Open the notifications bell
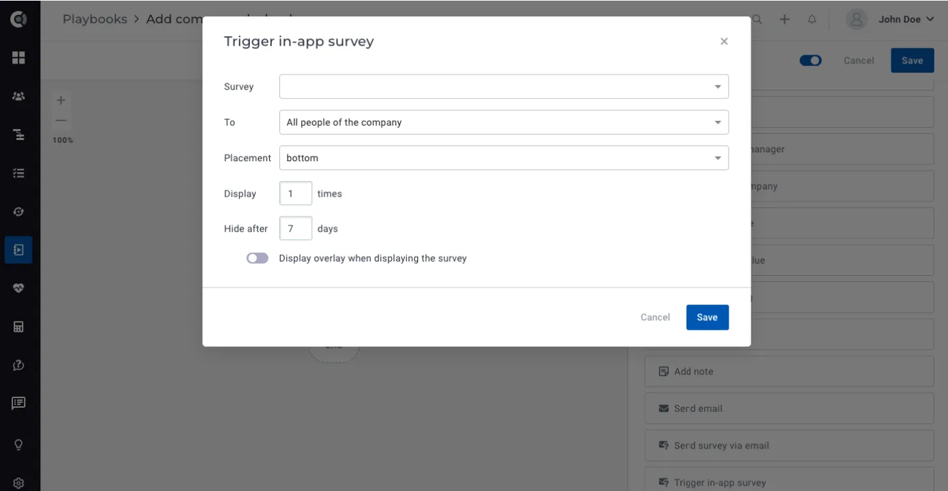948x491 pixels. tap(812, 20)
